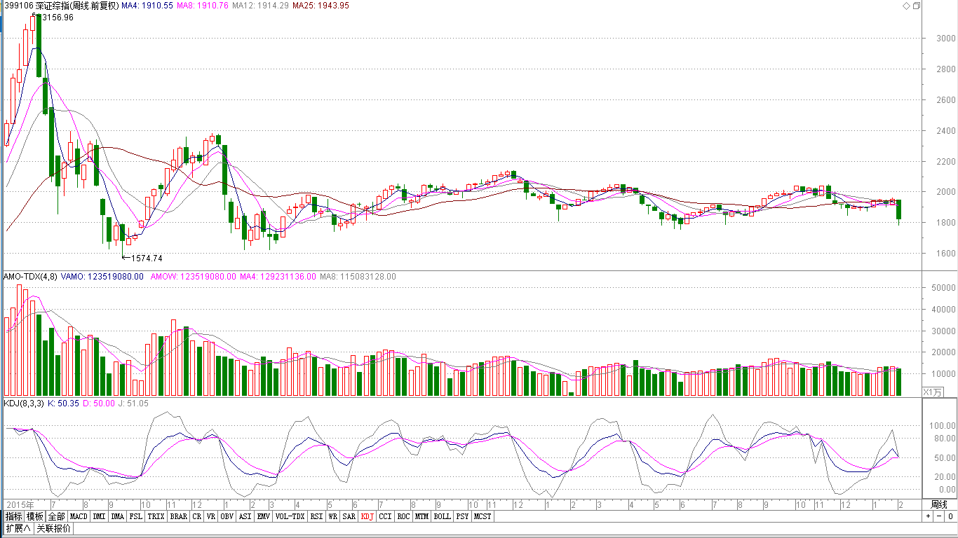Switch indicator to DMA

click(118, 516)
